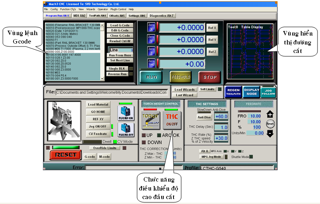Click the Zero X axis button
The width and height of the screenshot is (320, 204).
click(x=151, y=27)
